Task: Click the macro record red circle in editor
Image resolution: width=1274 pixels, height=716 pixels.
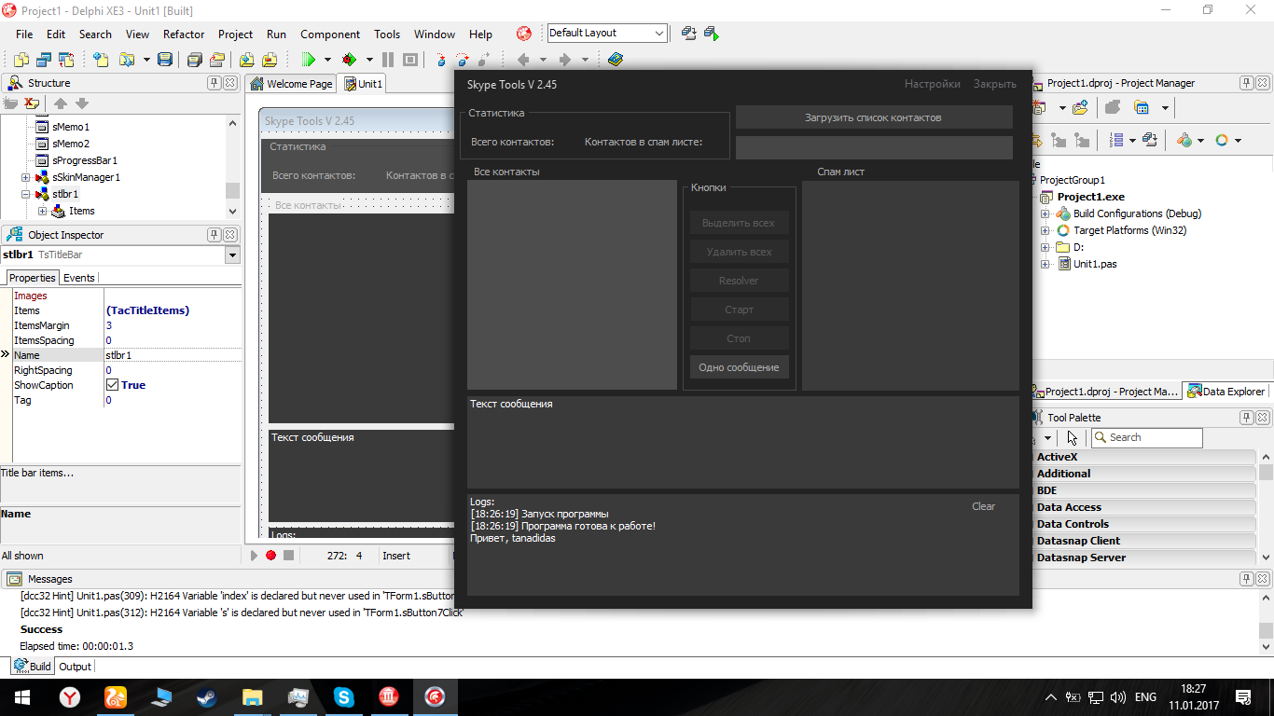Action: [270, 556]
